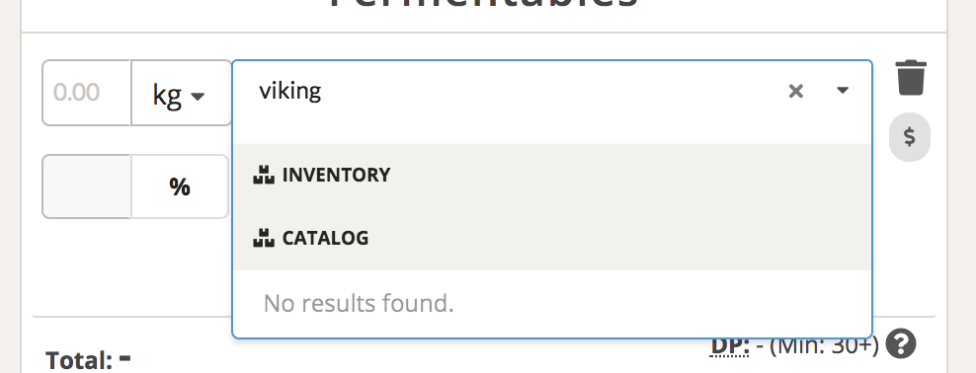Click the Total label at bottom left
The image size is (976, 373).
79,360
